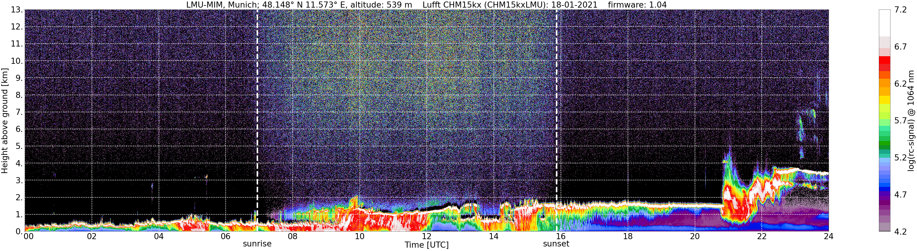Click the time axis tick '06'

(x=226, y=236)
